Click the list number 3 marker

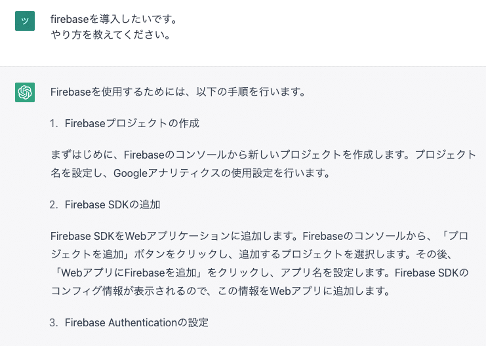coord(54,322)
